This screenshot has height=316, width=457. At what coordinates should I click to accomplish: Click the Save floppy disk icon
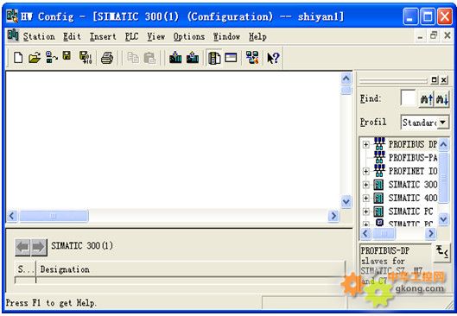(67, 56)
